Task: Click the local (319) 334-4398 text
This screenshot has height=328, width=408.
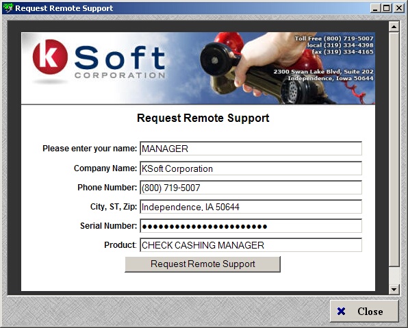Action: click(x=340, y=45)
